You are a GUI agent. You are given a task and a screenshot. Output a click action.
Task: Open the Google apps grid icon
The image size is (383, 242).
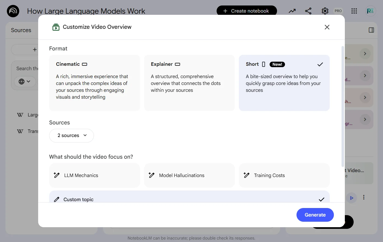pyautogui.click(x=354, y=11)
